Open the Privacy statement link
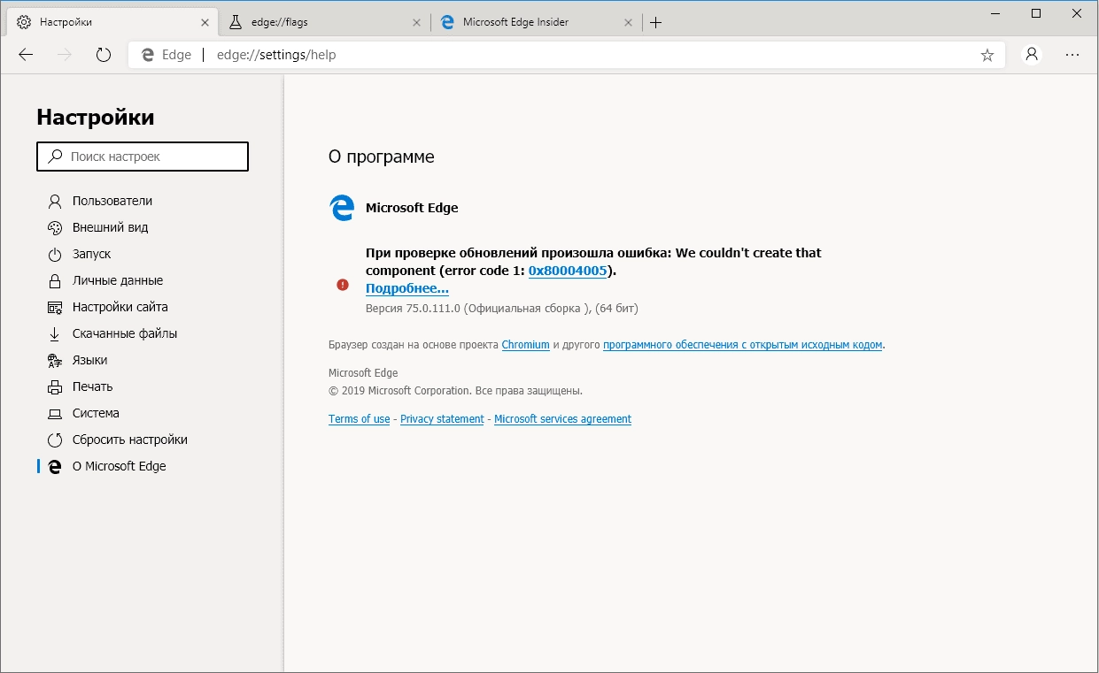This screenshot has width=1099, height=673. pyautogui.click(x=442, y=419)
